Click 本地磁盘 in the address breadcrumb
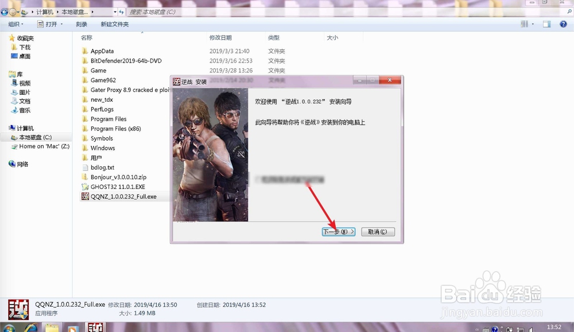The height and width of the screenshot is (332, 574). tap(75, 12)
